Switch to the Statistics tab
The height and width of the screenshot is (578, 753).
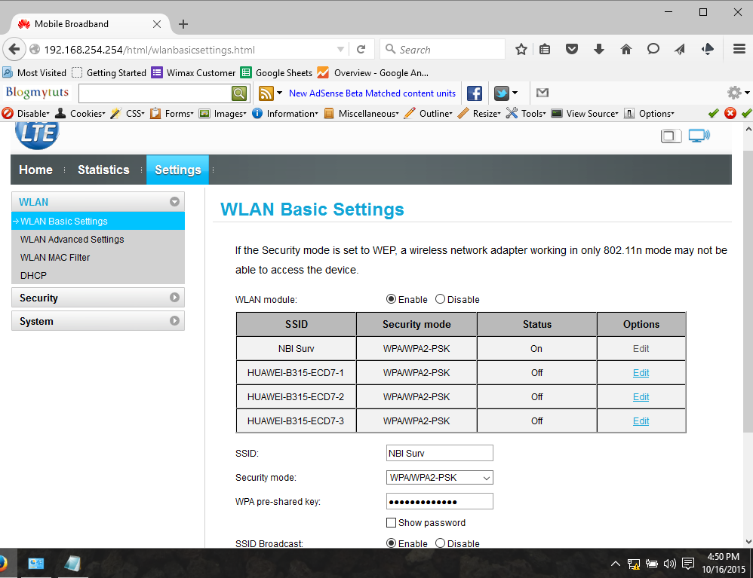tap(103, 170)
